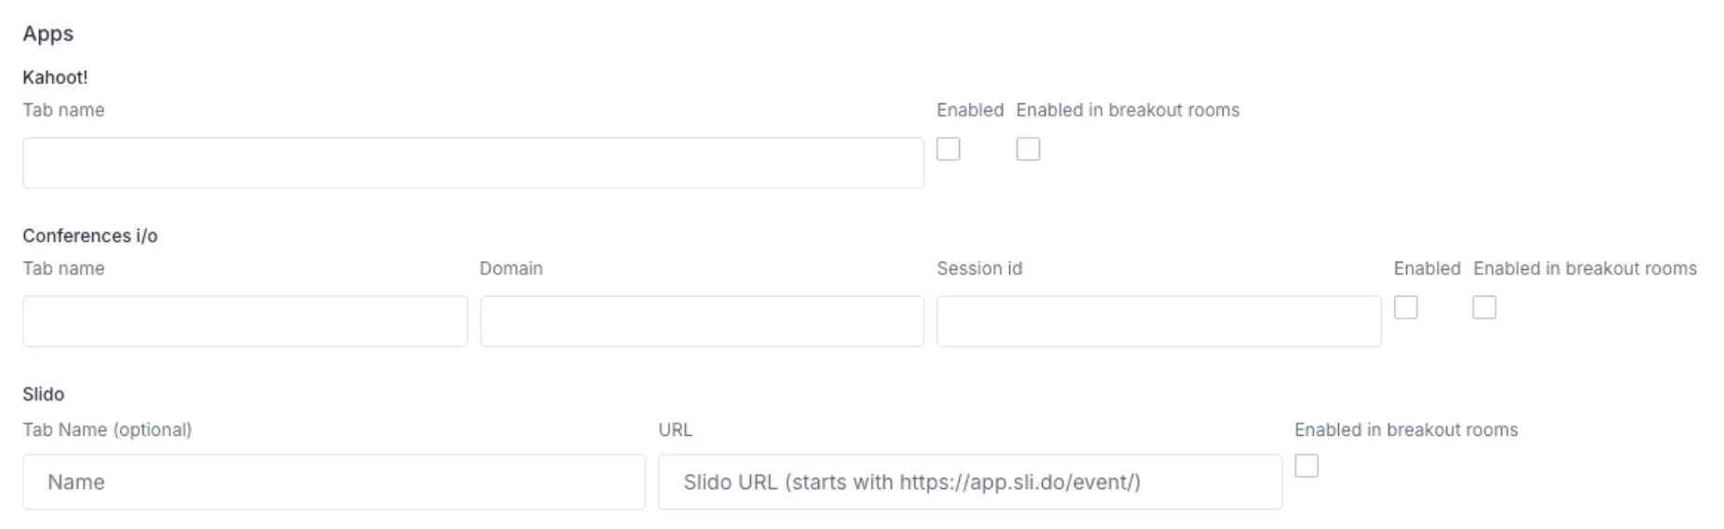
Task: Click the Slido section heading
Action: [43, 394]
